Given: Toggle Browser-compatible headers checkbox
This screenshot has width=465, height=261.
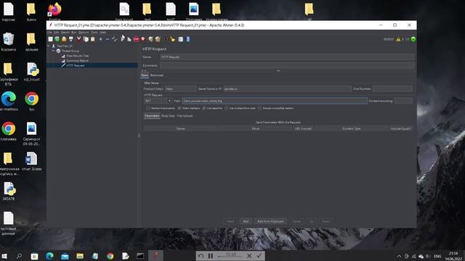Looking at the screenshot, I should [x=260, y=108].
